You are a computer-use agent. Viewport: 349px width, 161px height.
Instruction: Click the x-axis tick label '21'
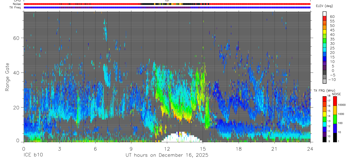pos(274,149)
